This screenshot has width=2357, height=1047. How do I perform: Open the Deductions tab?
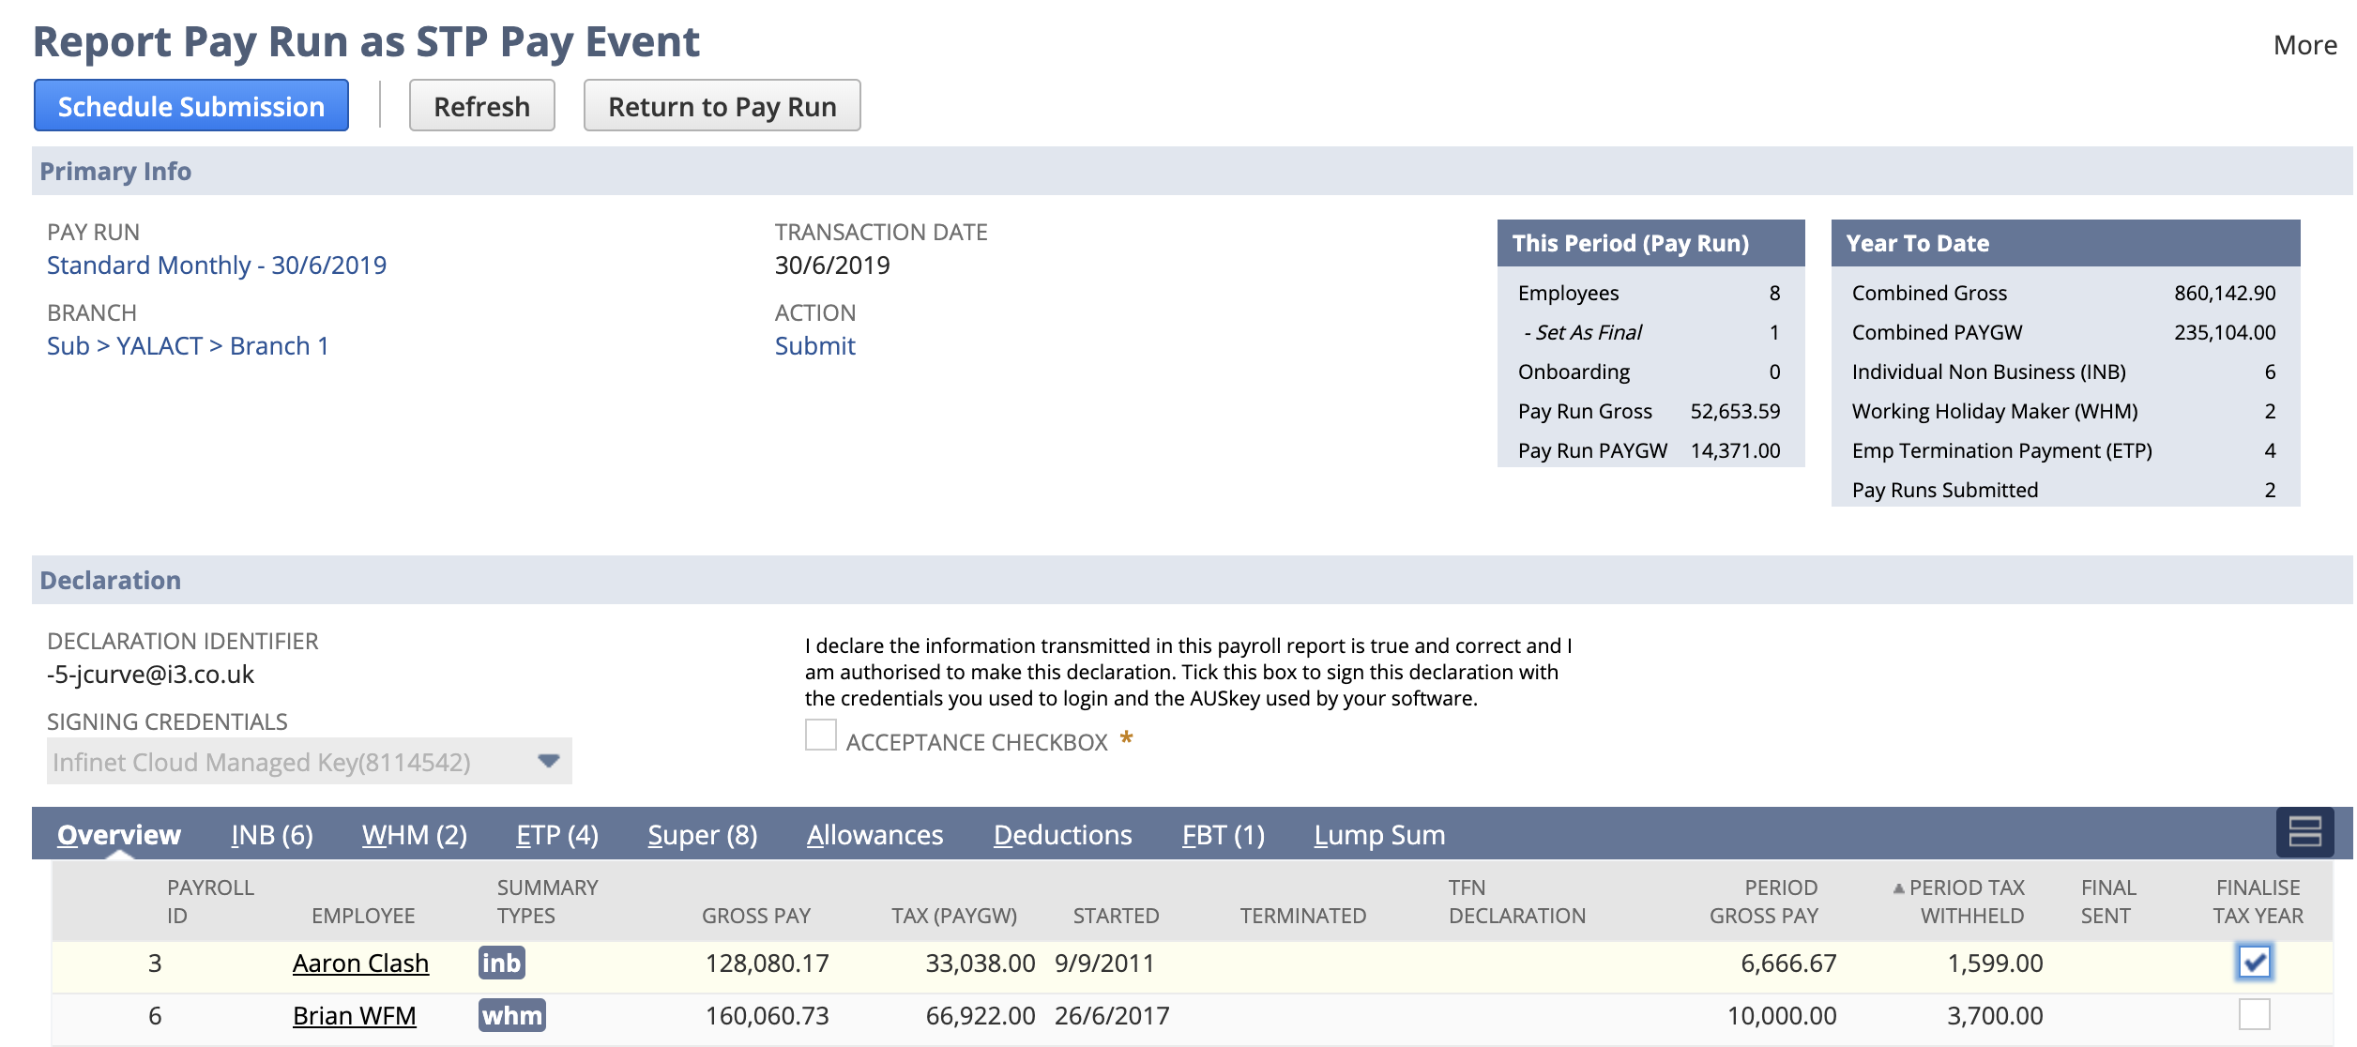(1063, 834)
